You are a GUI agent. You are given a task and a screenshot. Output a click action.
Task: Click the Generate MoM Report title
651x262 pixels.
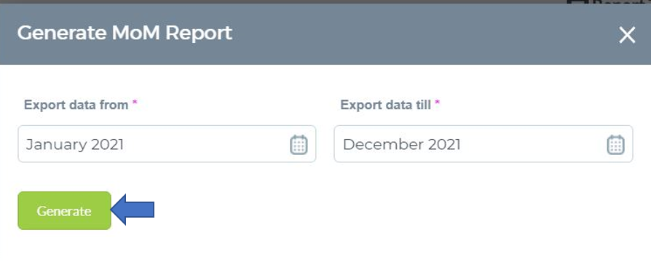125,33
